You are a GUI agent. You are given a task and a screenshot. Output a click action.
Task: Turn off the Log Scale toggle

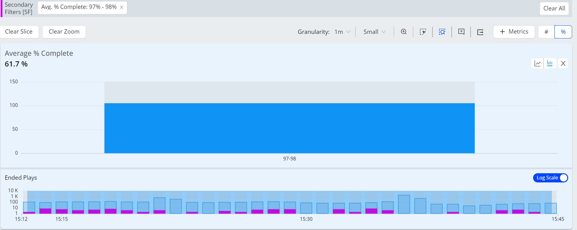[550, 178]
